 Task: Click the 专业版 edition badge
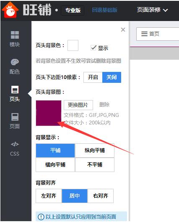[73, 10]
